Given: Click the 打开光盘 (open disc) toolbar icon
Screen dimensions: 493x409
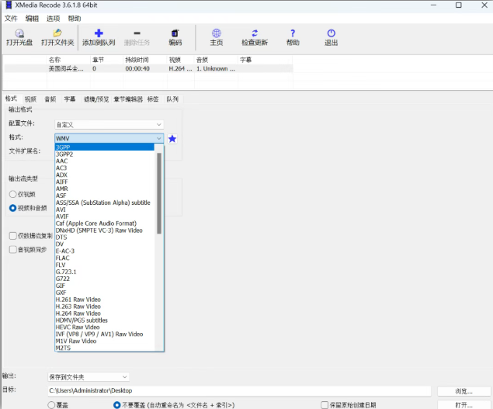Looking at the screenshot, I should pyautogui.click(x=19, y=33).
